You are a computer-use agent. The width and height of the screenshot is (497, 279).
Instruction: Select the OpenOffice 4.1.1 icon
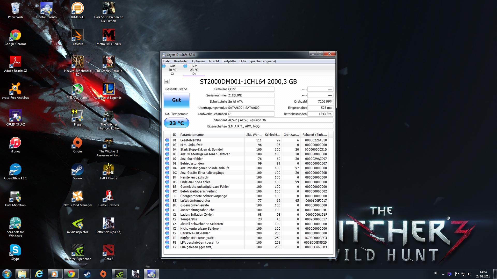tap(15, 172)
